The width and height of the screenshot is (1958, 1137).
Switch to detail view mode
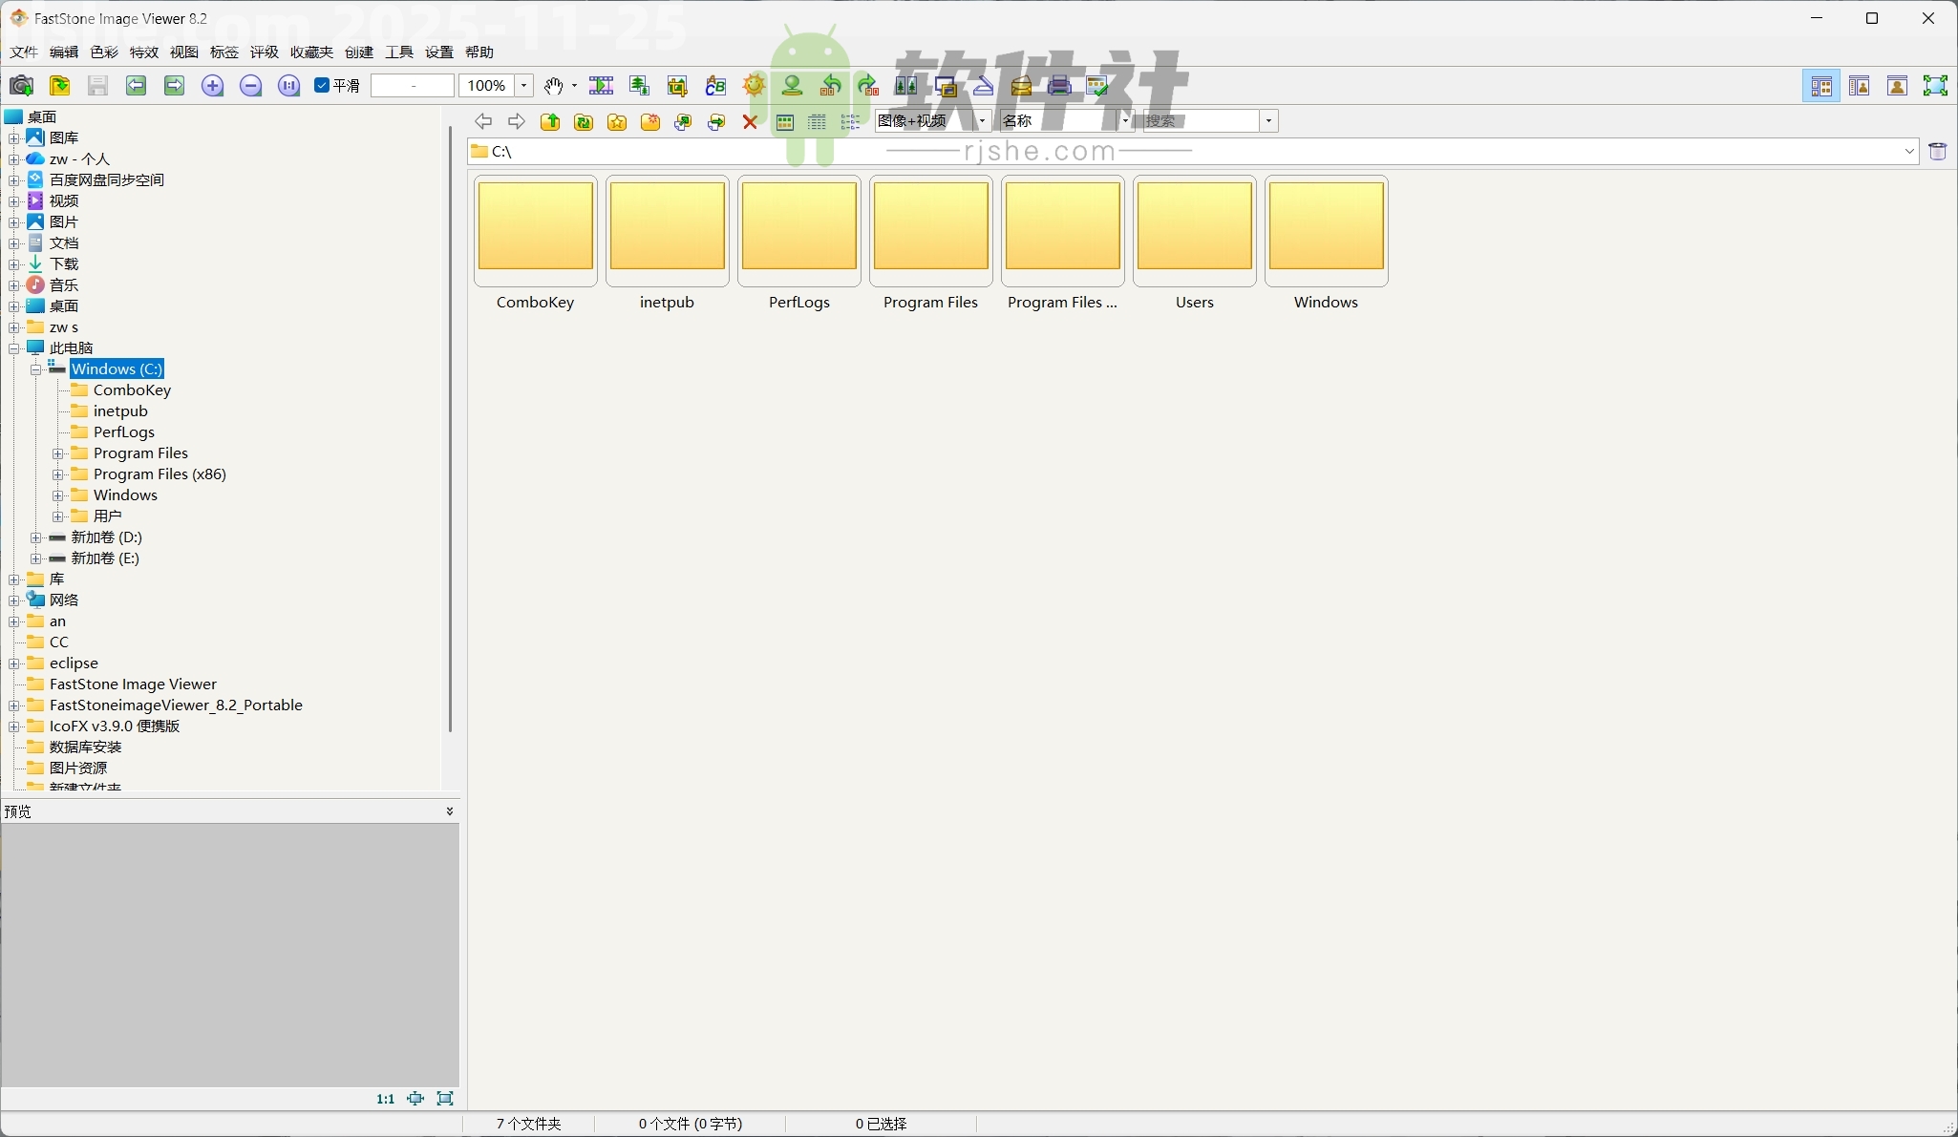coord(817,122)
